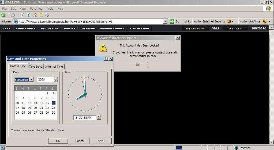Image resolution: width=274 pixels, height=150 pixels.
Task: Click the 8:00:58 PM time field
Action: pyautogui.click(x=85, y=118)
